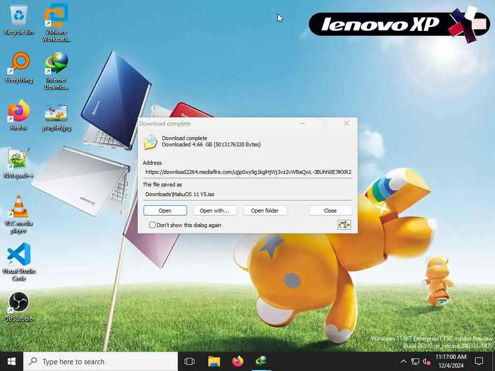Open File Explorer from the taskbar

pos(214,361)
